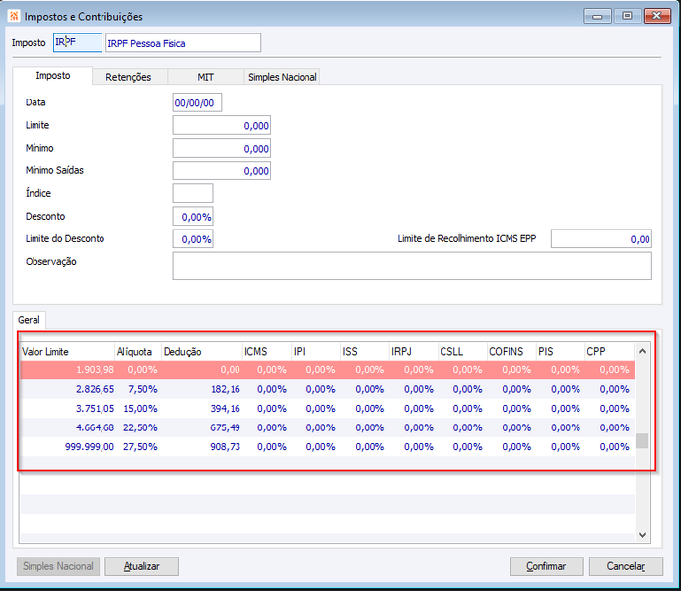Click the Índice input field
The image size is (681, 591).
(x=193, y=193)
